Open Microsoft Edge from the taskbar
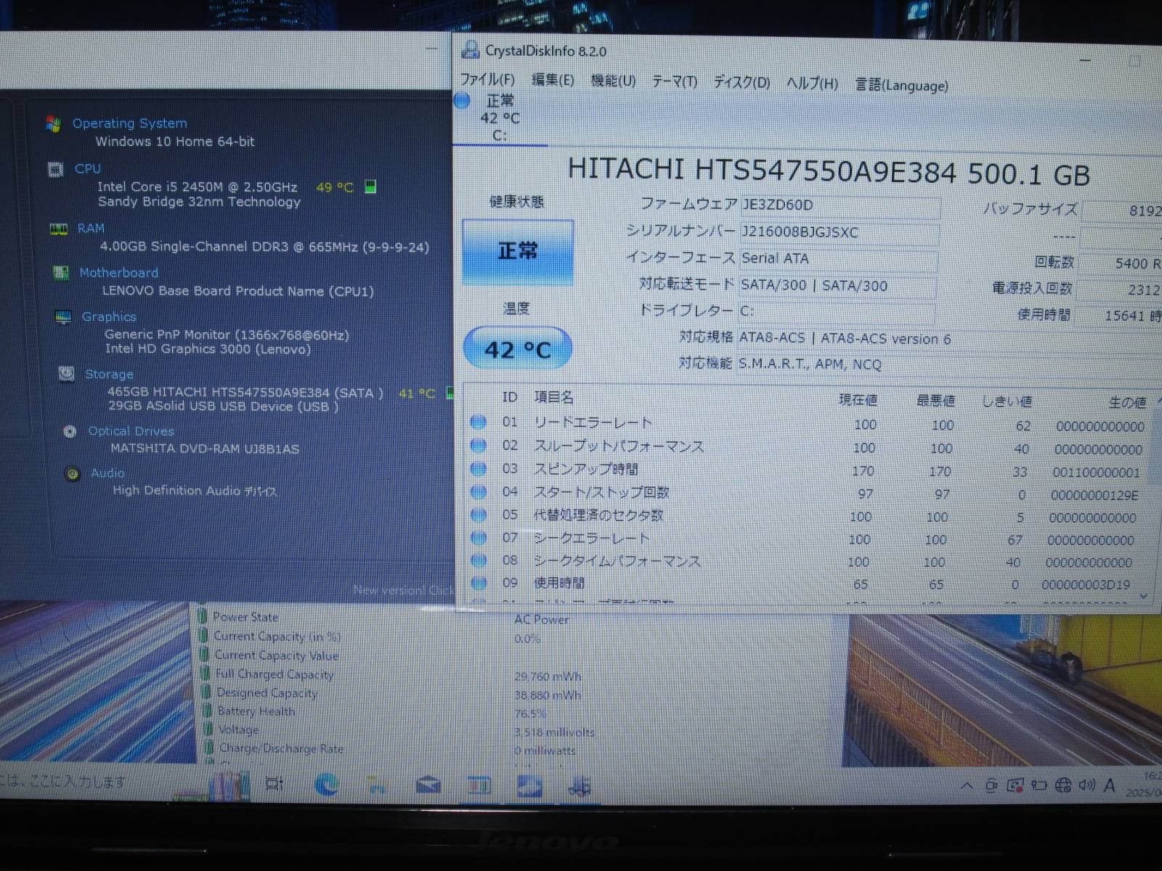The image size is (1162, 871). [327, 784]
